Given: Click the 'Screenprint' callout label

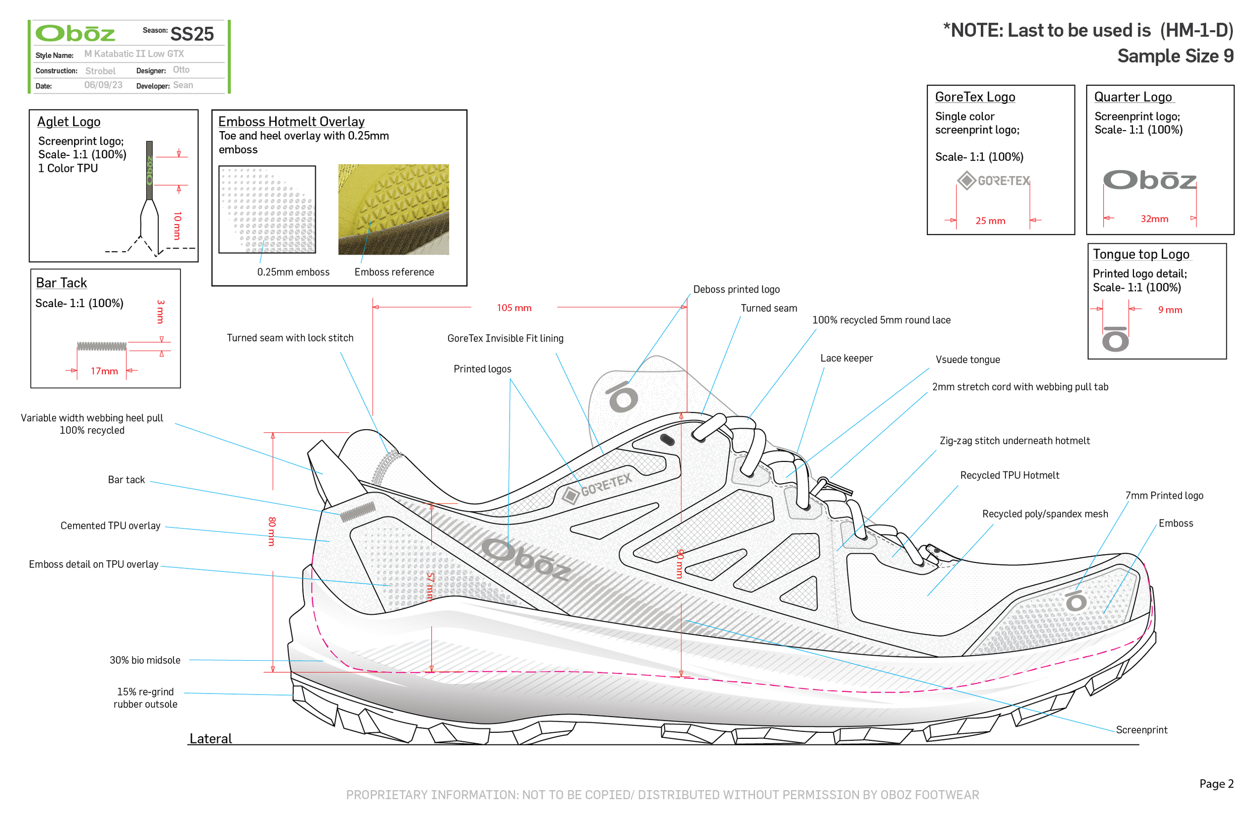Looking at the screenshot, I should [1142, 730].
